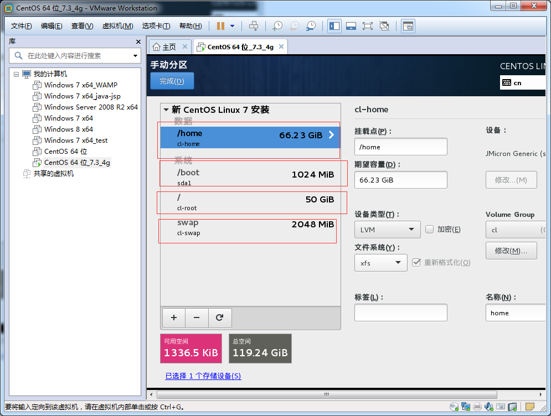Click the printer status icon
The width and height of the screenshot is (551, 416).
click(477, 407)
